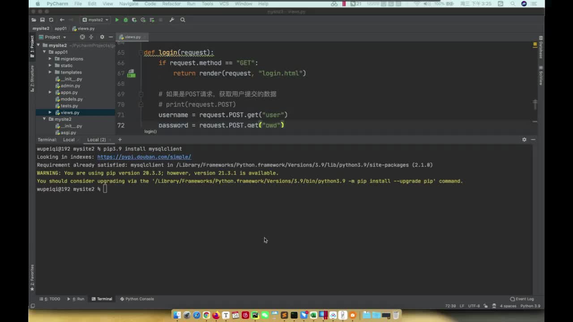Toggle the Structure tool window
The image size is (573, 322).
pyautogui.click(x=32, y=78)
